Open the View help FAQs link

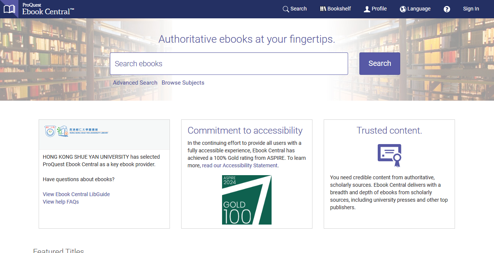tap(61, 202)
